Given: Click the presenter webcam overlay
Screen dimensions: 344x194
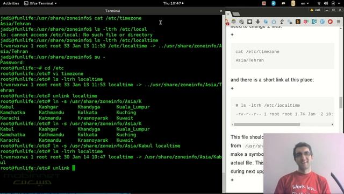Looking at the screenshot, I should tap(304, 163).
